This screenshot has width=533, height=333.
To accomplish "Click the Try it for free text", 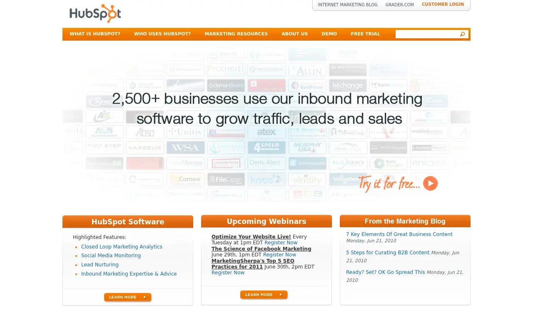I will [389, 184].
